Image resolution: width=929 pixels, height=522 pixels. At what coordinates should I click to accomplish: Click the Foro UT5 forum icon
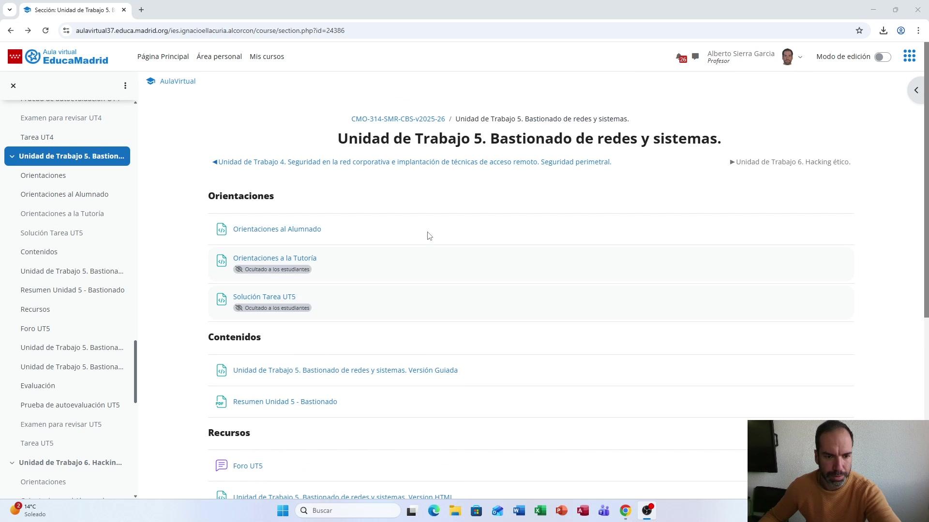coord(221,465)
